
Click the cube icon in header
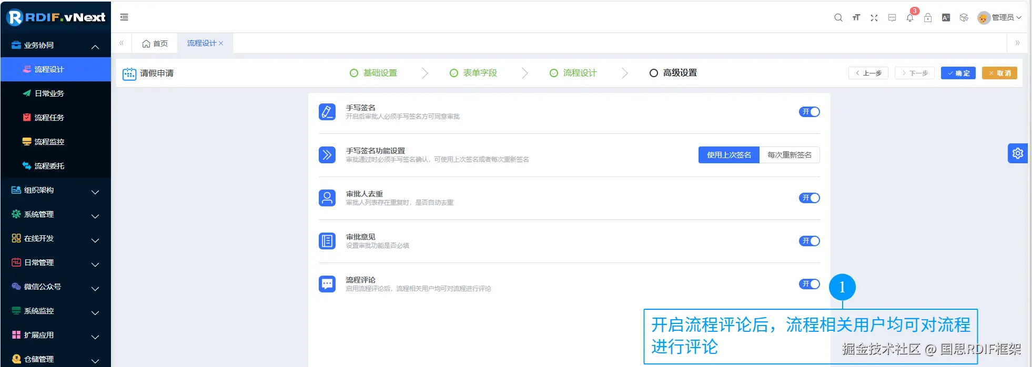click(964, 17)
